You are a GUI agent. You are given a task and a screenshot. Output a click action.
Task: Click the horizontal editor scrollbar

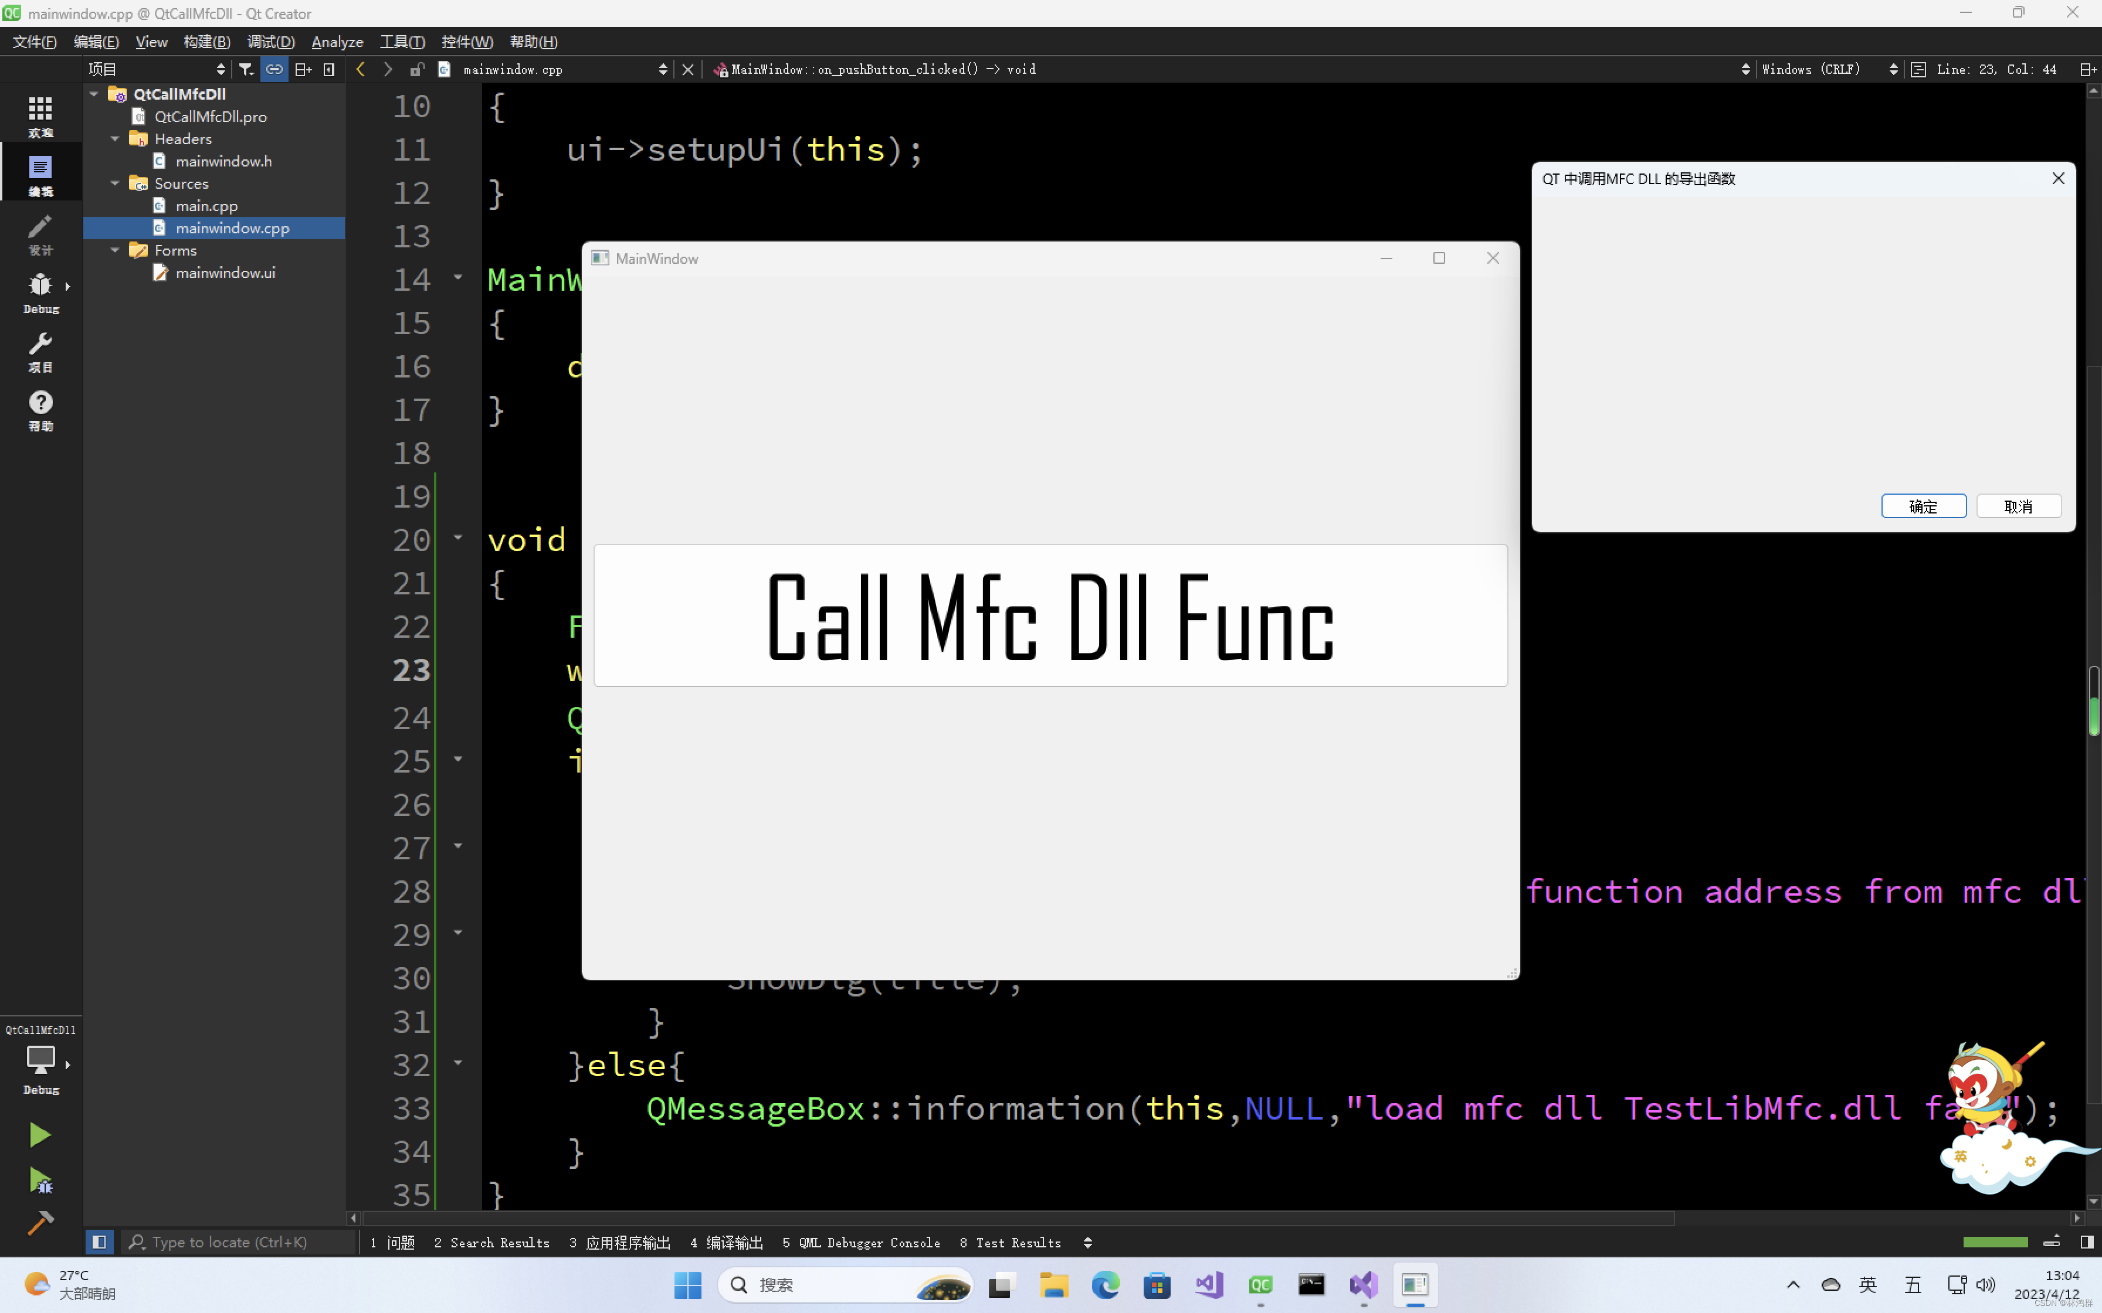[x=1016, y=1219]
